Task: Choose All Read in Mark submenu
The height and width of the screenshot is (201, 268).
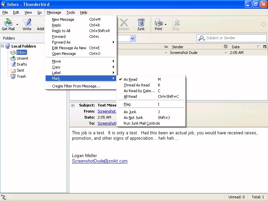Action: pos(151,96)
